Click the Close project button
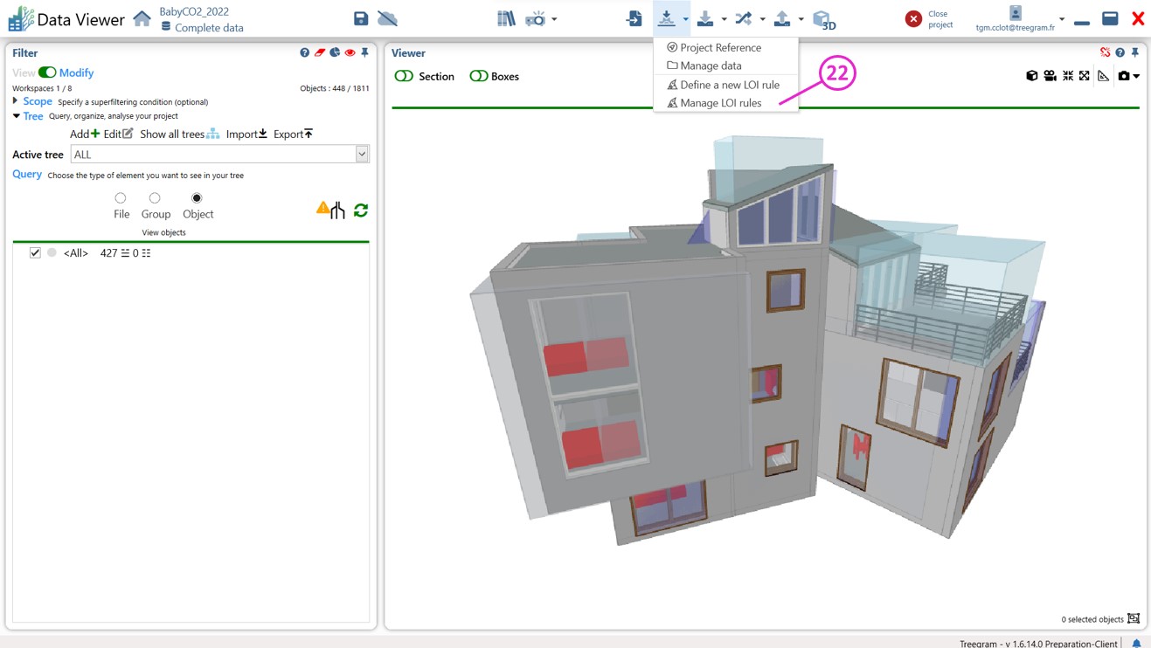Image resolution: width=1151 pixels, height=648 pixels. [x=913, y=18]
